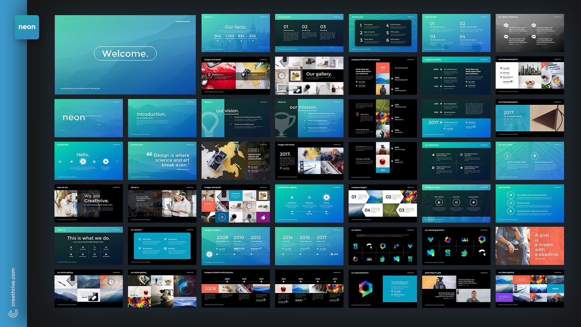
Task: Open the We are Creathrive. slide
Action: pos(88,203)
